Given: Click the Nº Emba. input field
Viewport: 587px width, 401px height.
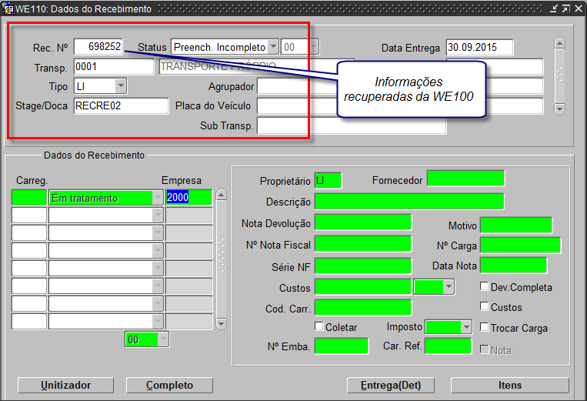Looking at the screenshot, I should pos(342,346).
